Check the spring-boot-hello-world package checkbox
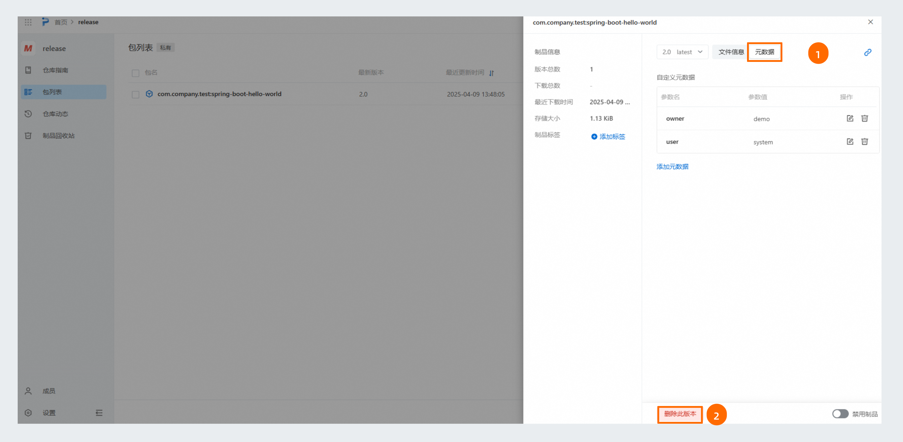Screen dimensions: 903x442 click(x=135, y=94)
